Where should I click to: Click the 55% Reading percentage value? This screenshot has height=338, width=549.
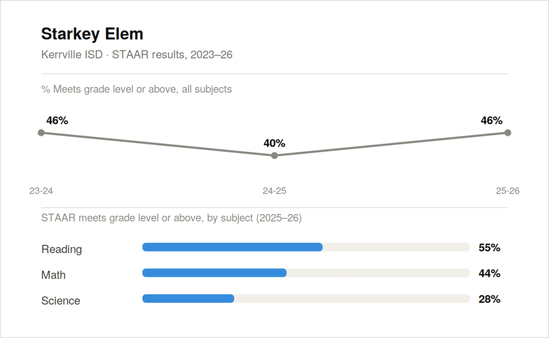[489, 248]
